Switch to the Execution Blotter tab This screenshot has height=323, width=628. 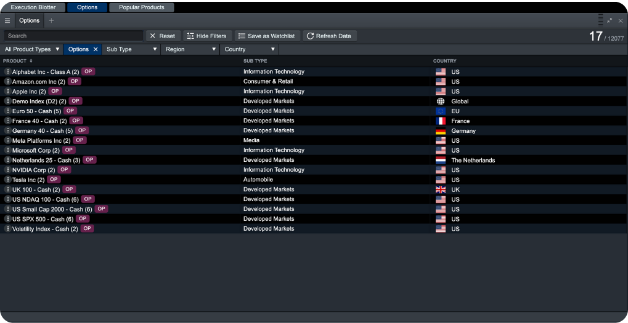(x=33, y=7)
